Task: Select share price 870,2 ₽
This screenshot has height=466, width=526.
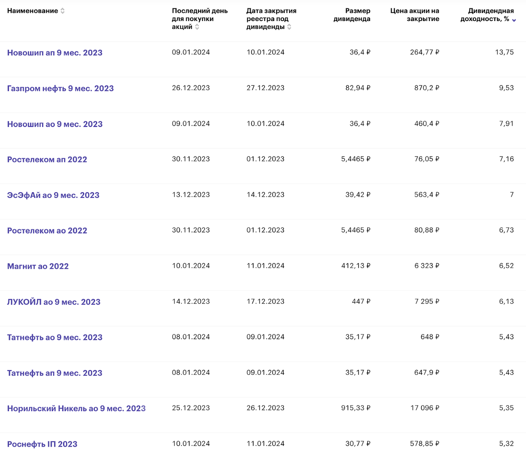Action: 427,88
